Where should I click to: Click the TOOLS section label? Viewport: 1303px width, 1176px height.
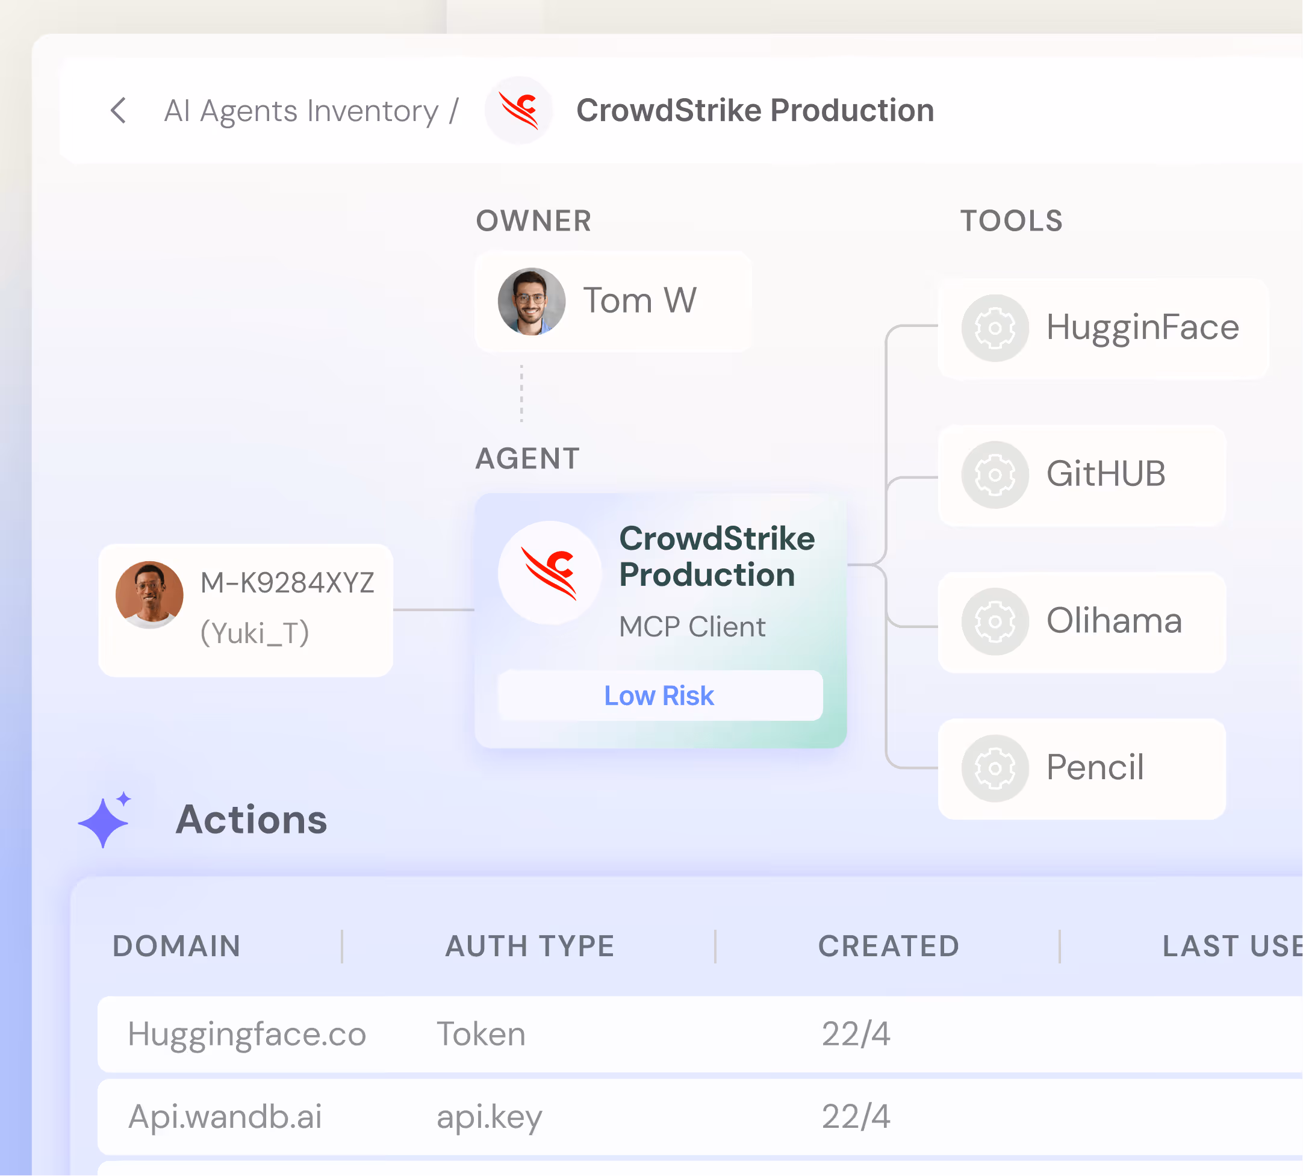click(x=1012, y=221)
